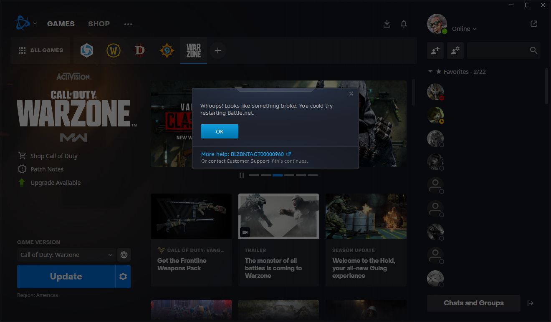Select the Warzone game tab

(194, 50)
